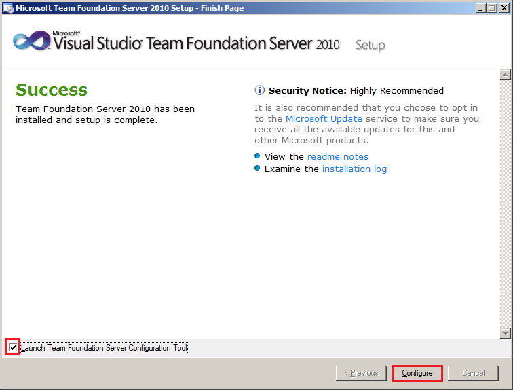Click the Cancel button
Image resolution: width=513 pixels, height=390 pixels.
473,373
